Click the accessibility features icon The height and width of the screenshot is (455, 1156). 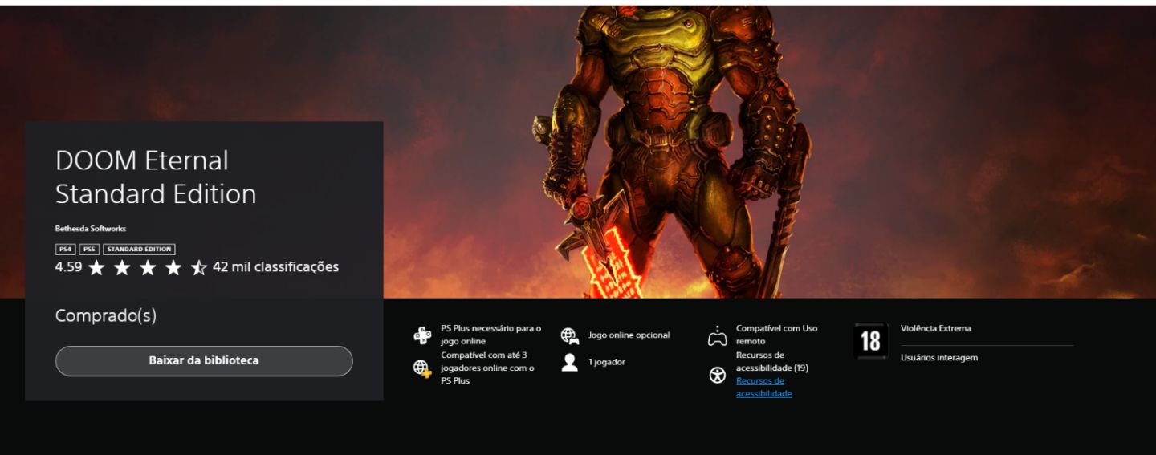pyautogui.click(x=718, y=375)
